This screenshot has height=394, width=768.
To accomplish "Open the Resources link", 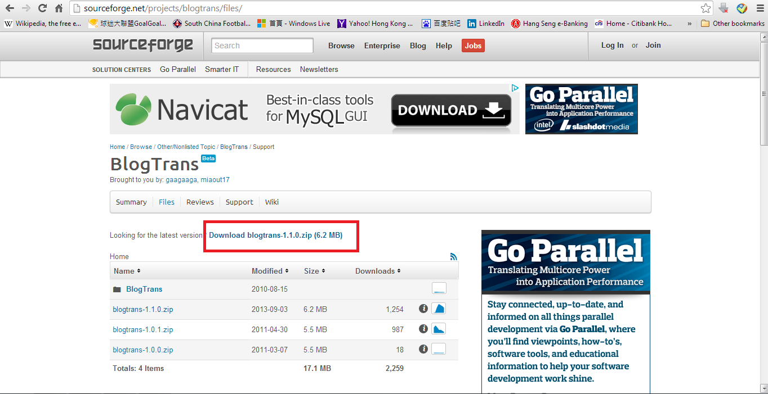I will [273, 69].
